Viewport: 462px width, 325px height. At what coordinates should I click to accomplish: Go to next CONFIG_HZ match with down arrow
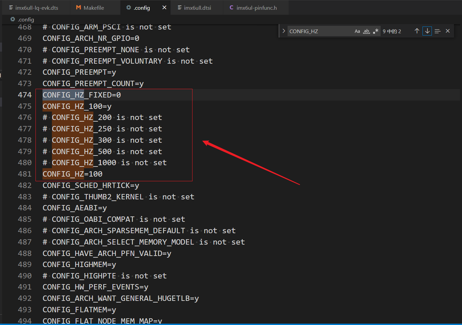click(x=427, y=31)
